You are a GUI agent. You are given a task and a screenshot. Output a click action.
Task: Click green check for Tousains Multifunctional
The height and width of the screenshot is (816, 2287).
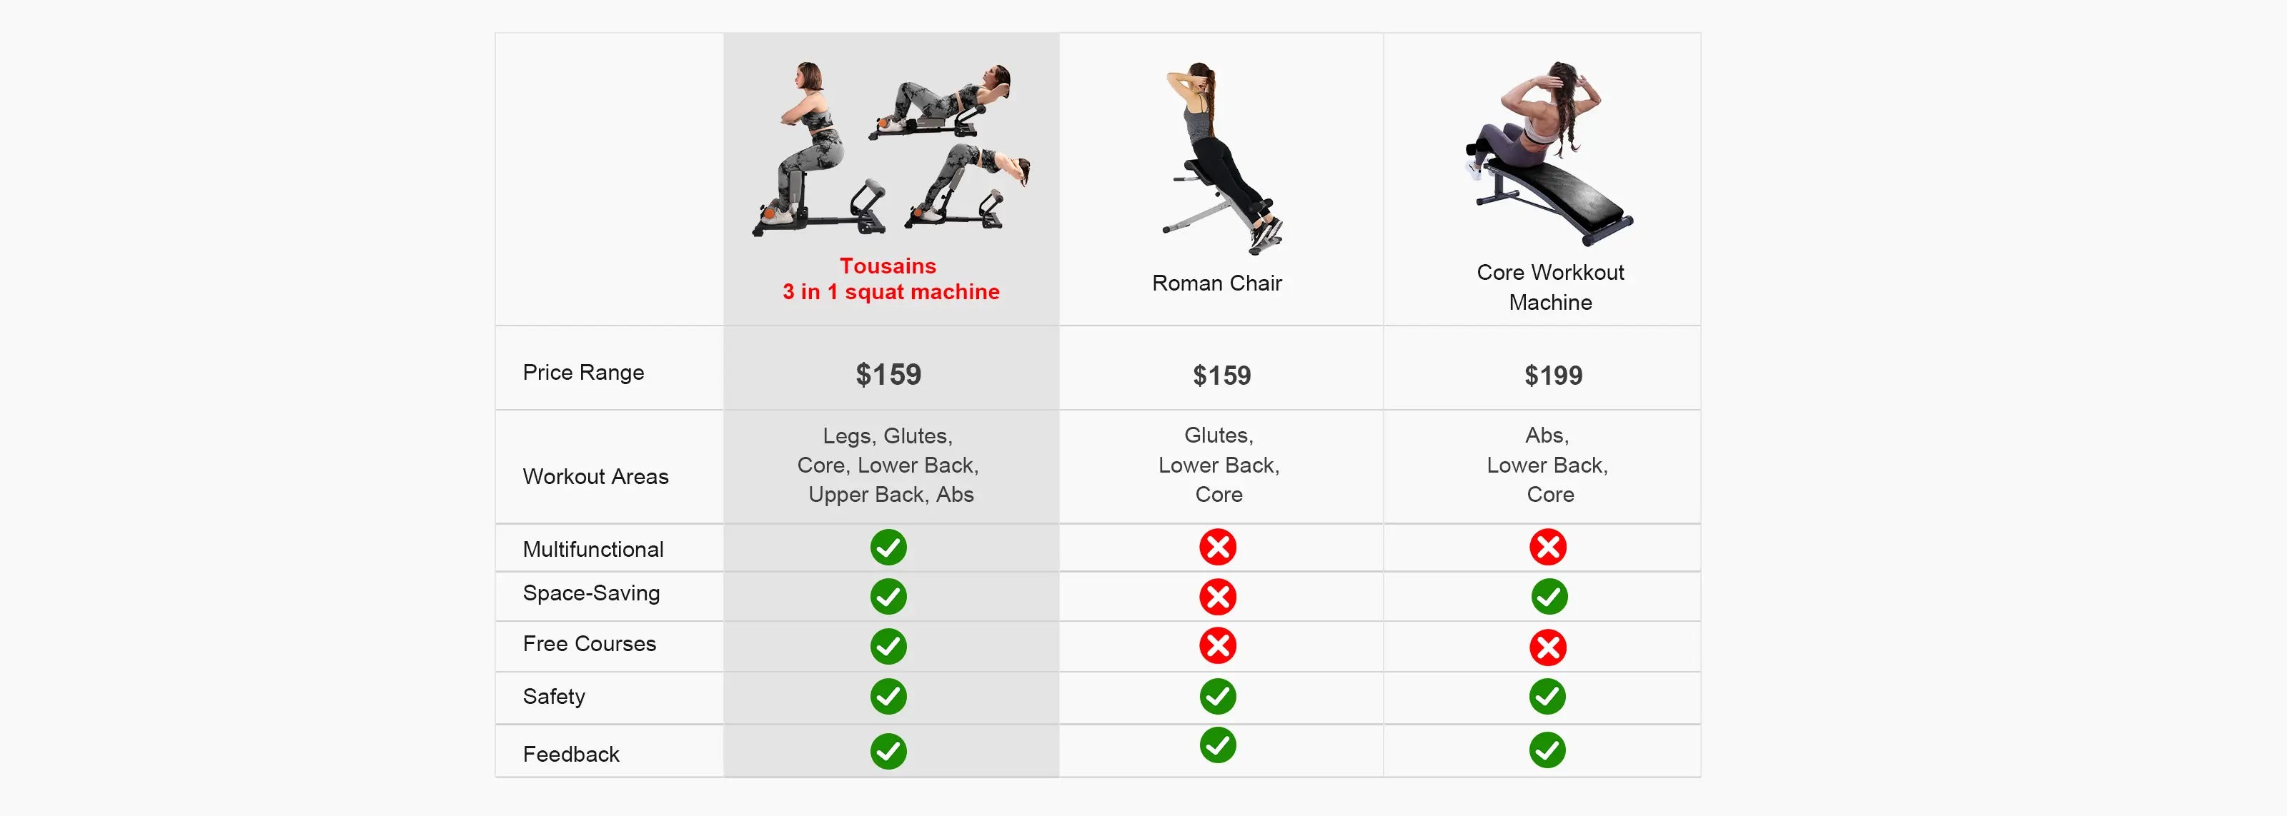pos(888,548)
